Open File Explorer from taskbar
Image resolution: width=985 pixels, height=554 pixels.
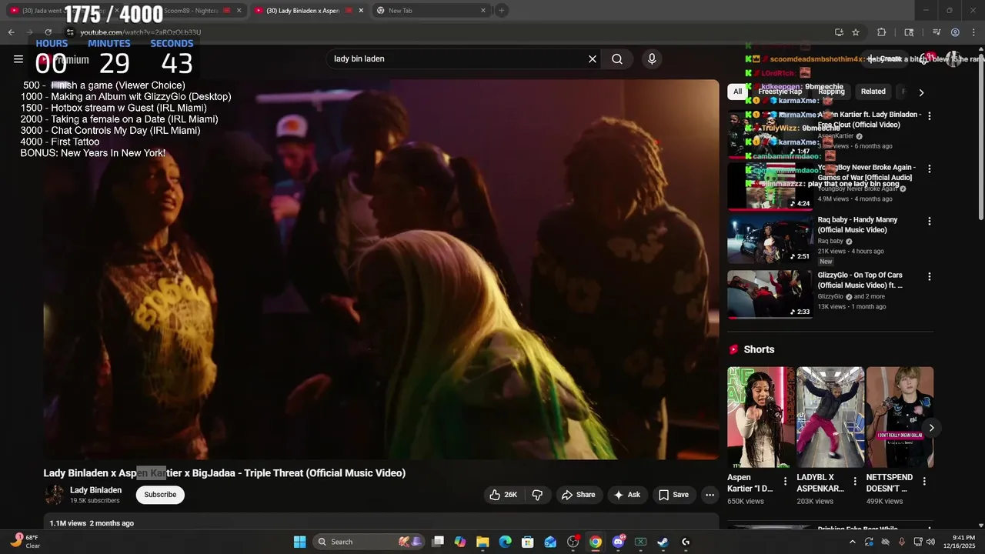tap(482, 542)
